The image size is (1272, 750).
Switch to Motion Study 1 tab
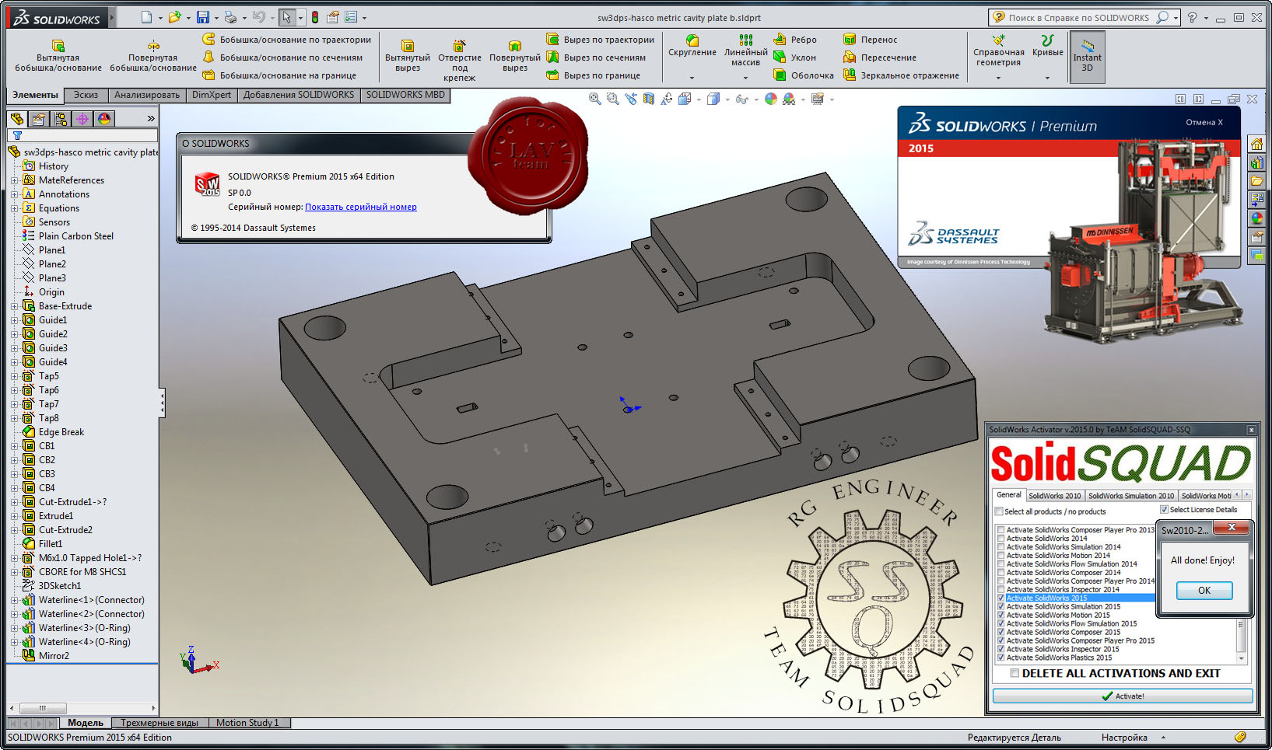click(249, 723)
